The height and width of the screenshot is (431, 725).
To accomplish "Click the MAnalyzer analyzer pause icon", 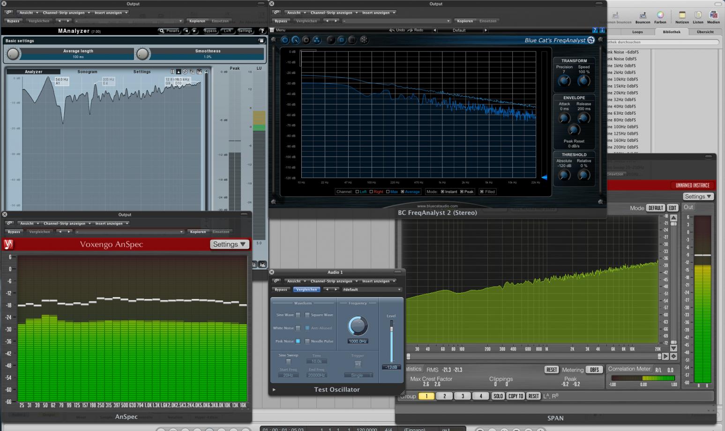I will [x=172, y=72].
